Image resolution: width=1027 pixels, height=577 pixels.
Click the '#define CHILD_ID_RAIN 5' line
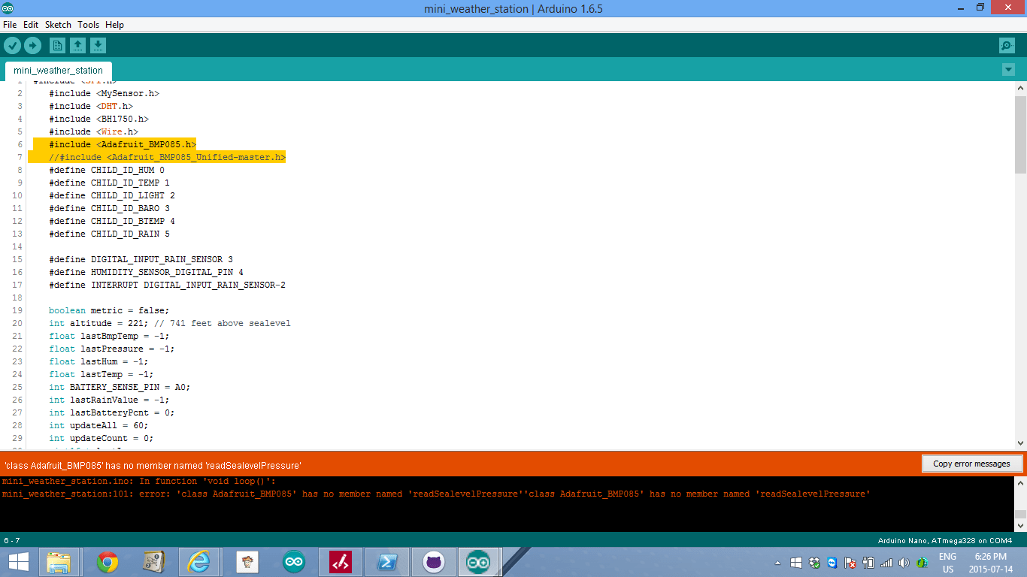[x=109, y=234]
